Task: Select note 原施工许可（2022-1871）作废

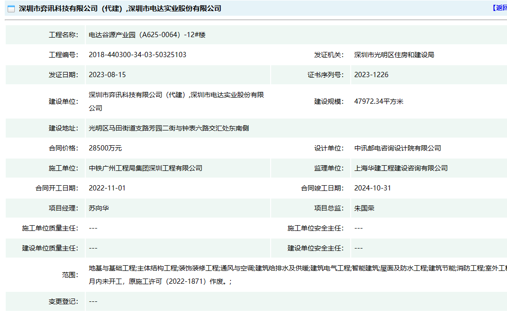Action: click(178, 282)
